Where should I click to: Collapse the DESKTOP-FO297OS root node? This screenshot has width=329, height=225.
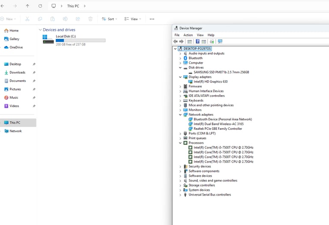pos(175,49)
